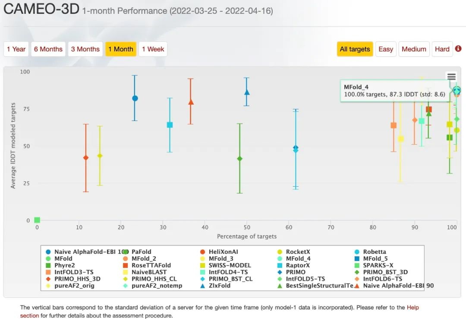Click the ZlxFold blue triangle data point

(247, 92)
